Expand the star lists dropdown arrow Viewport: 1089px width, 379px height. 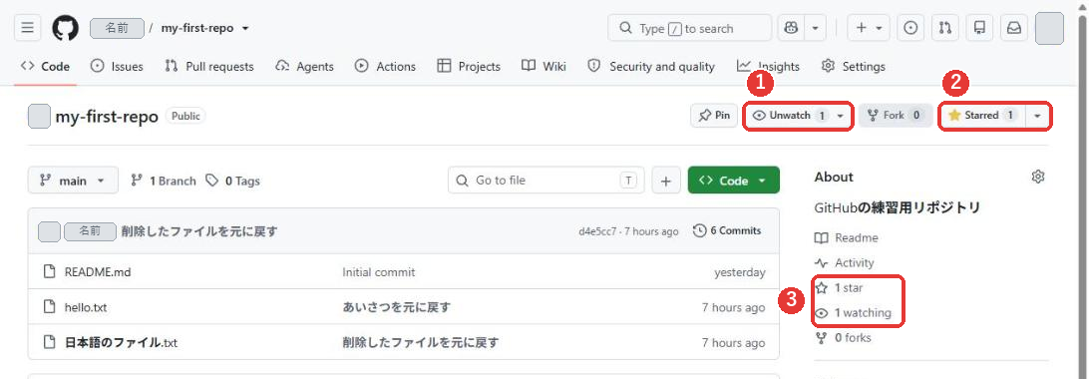point(1037,116)
